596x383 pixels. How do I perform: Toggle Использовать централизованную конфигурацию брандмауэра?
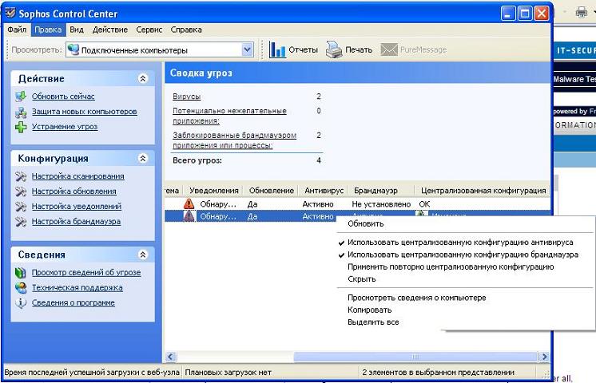click(459, 255)
